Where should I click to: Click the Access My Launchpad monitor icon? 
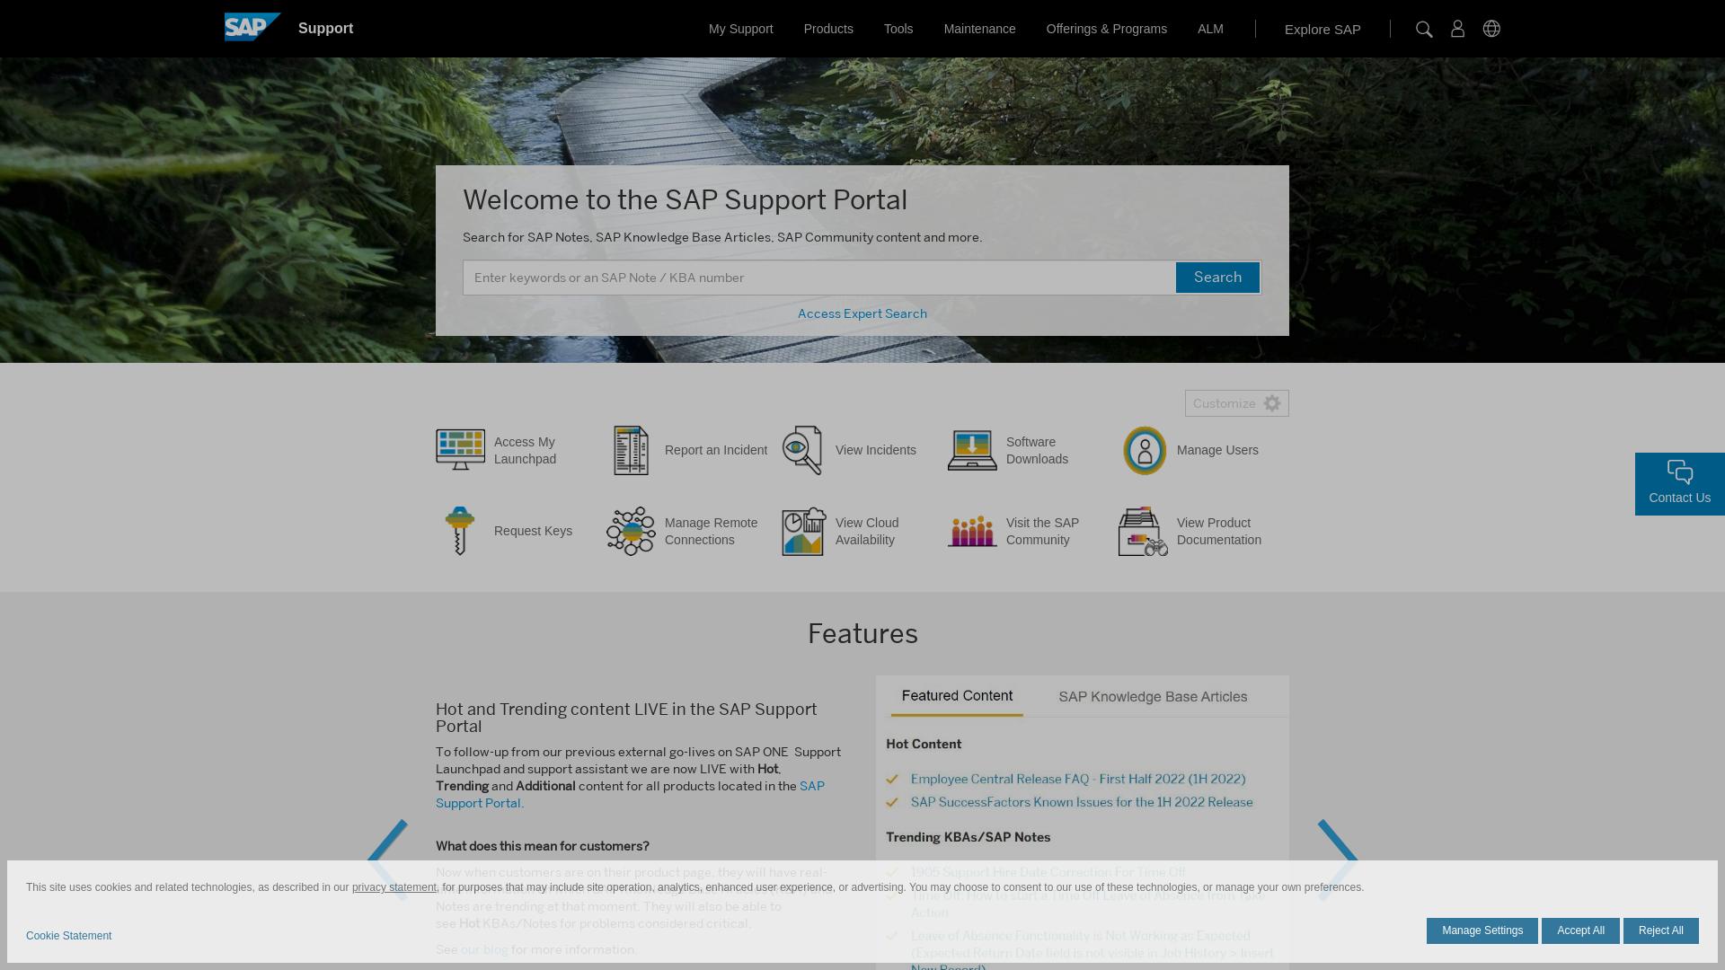click(460, 450)
